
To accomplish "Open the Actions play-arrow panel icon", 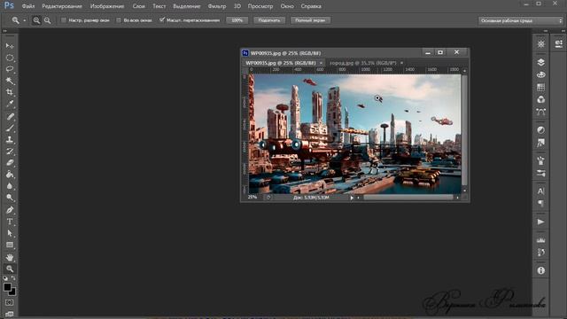I will click(x=541, y=222).
